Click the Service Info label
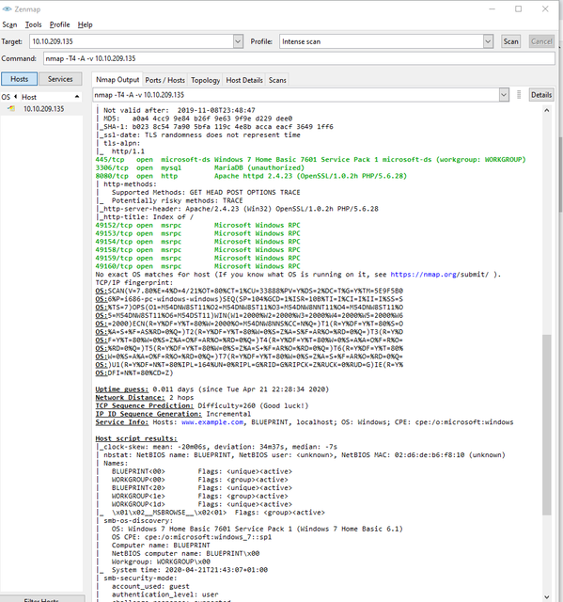 tap(121, 422)
